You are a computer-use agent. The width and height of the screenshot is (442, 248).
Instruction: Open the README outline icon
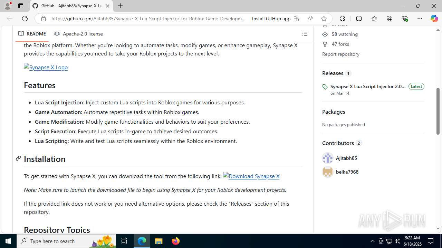click(x=305, y=34)
